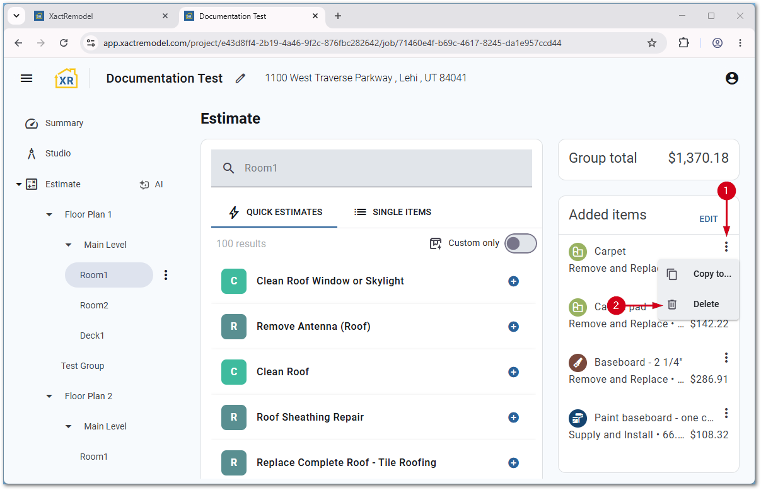Click Clean Roof Window or Skylight row
Viewport: 761px width, 490px height.
[373, 281]
